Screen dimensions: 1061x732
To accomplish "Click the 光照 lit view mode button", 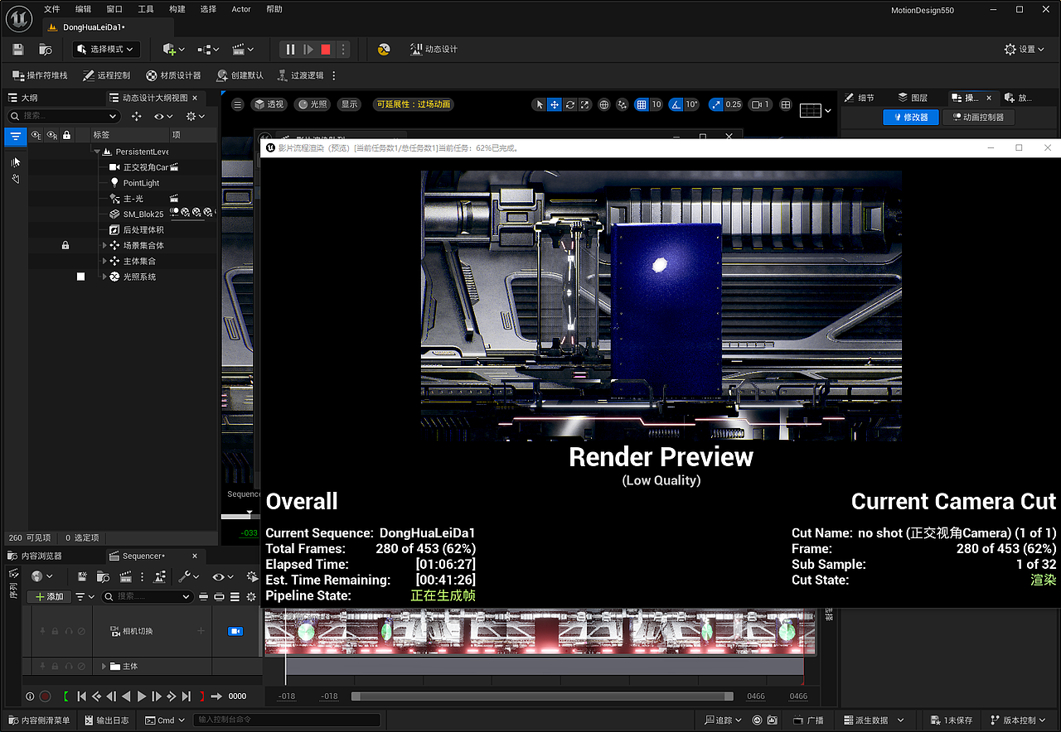I will 312,104.
